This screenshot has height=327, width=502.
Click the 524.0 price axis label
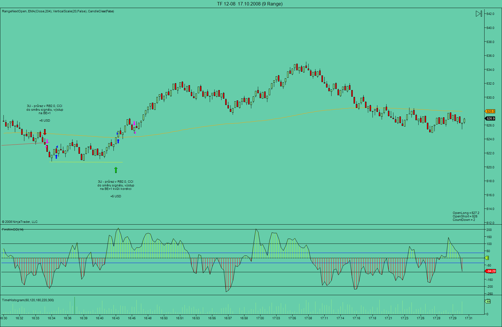[x=490, y=139]
